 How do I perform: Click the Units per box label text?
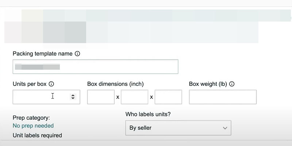30,84
